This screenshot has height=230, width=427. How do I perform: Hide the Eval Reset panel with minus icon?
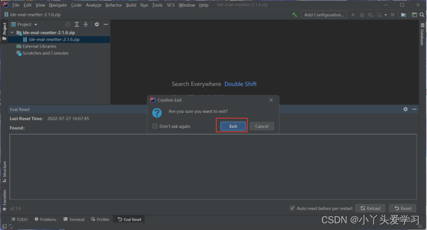415,109
